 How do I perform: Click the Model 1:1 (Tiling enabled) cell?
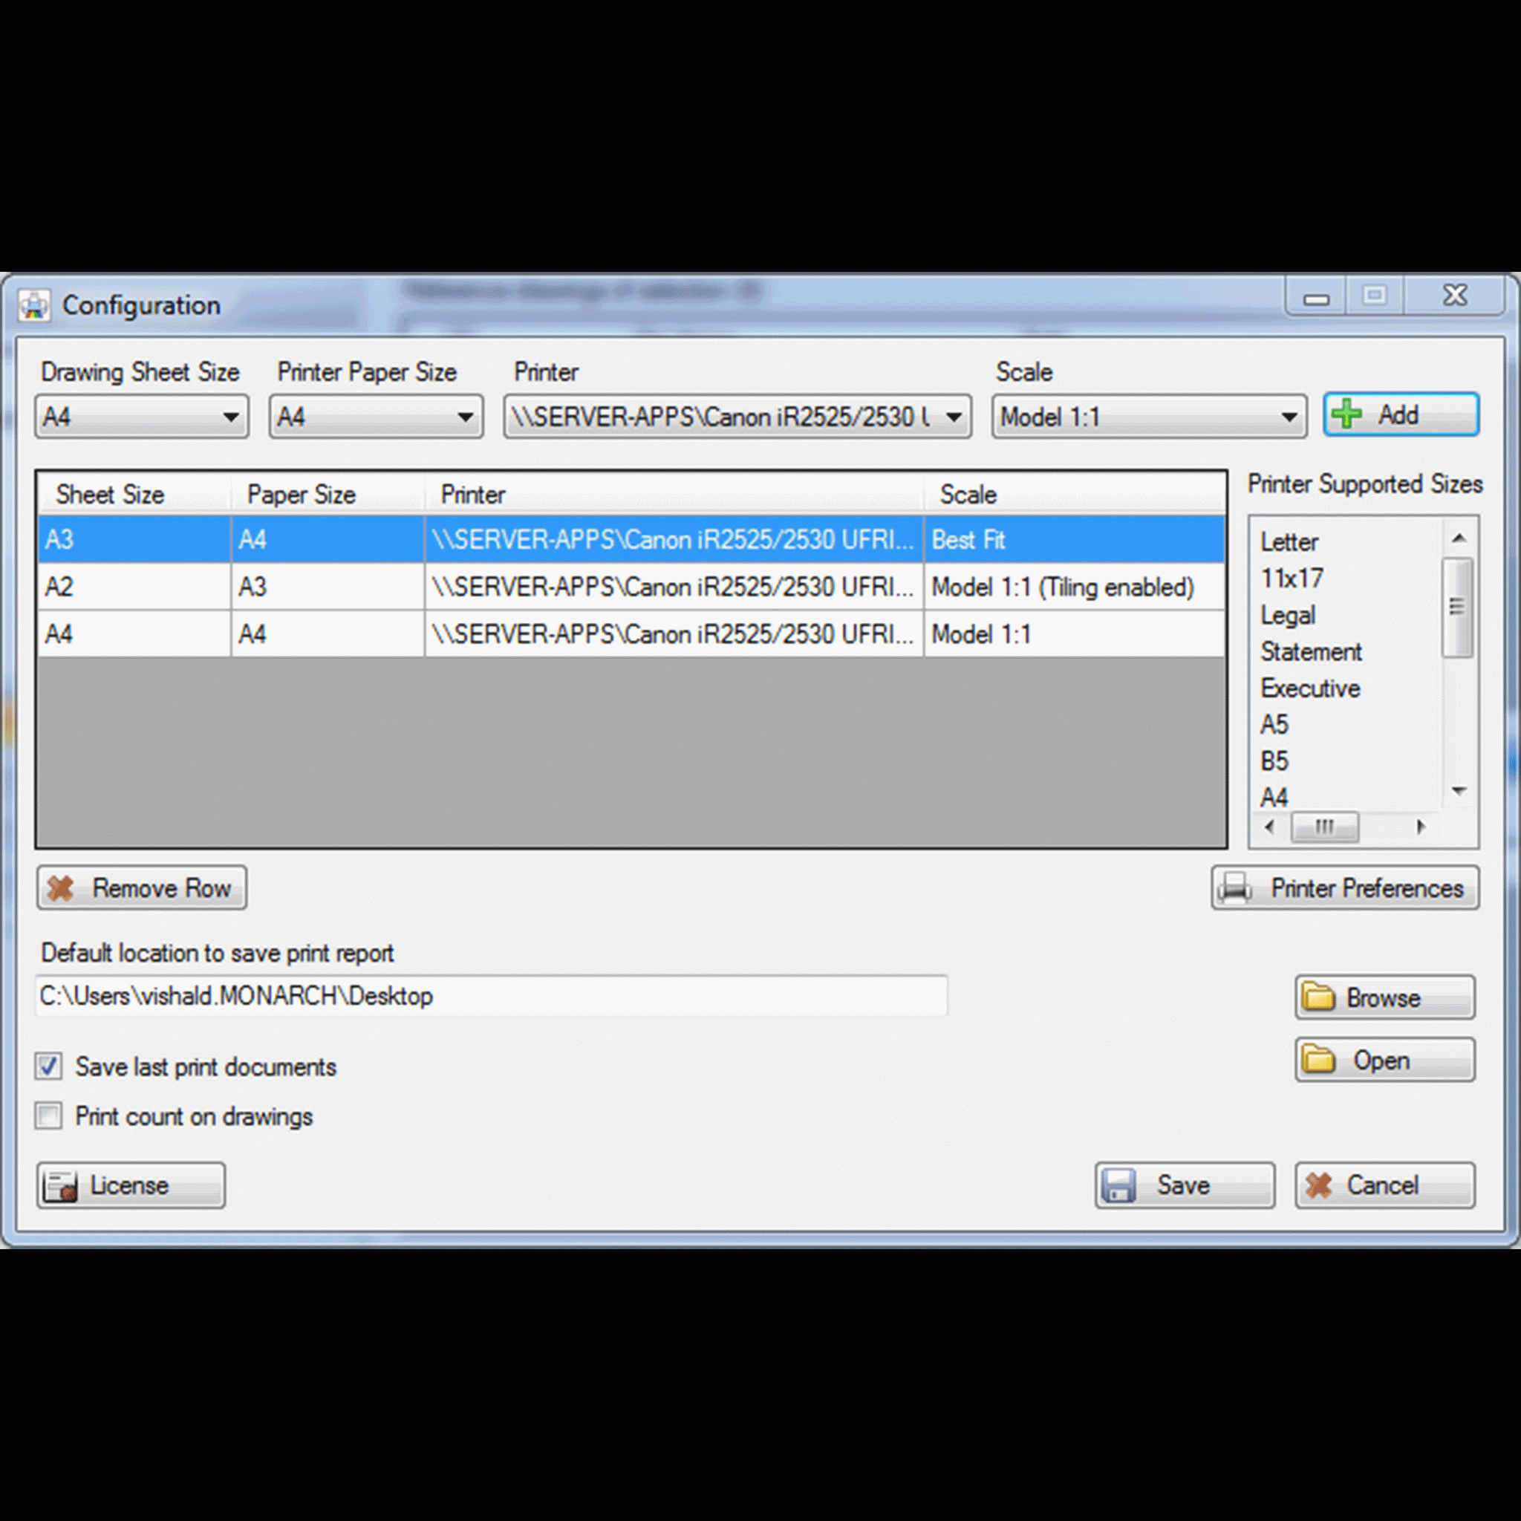click(1075, 587)
